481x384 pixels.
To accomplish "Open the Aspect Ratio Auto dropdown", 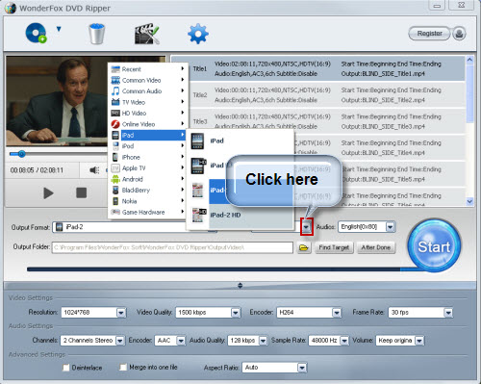I will click(274, 368).
